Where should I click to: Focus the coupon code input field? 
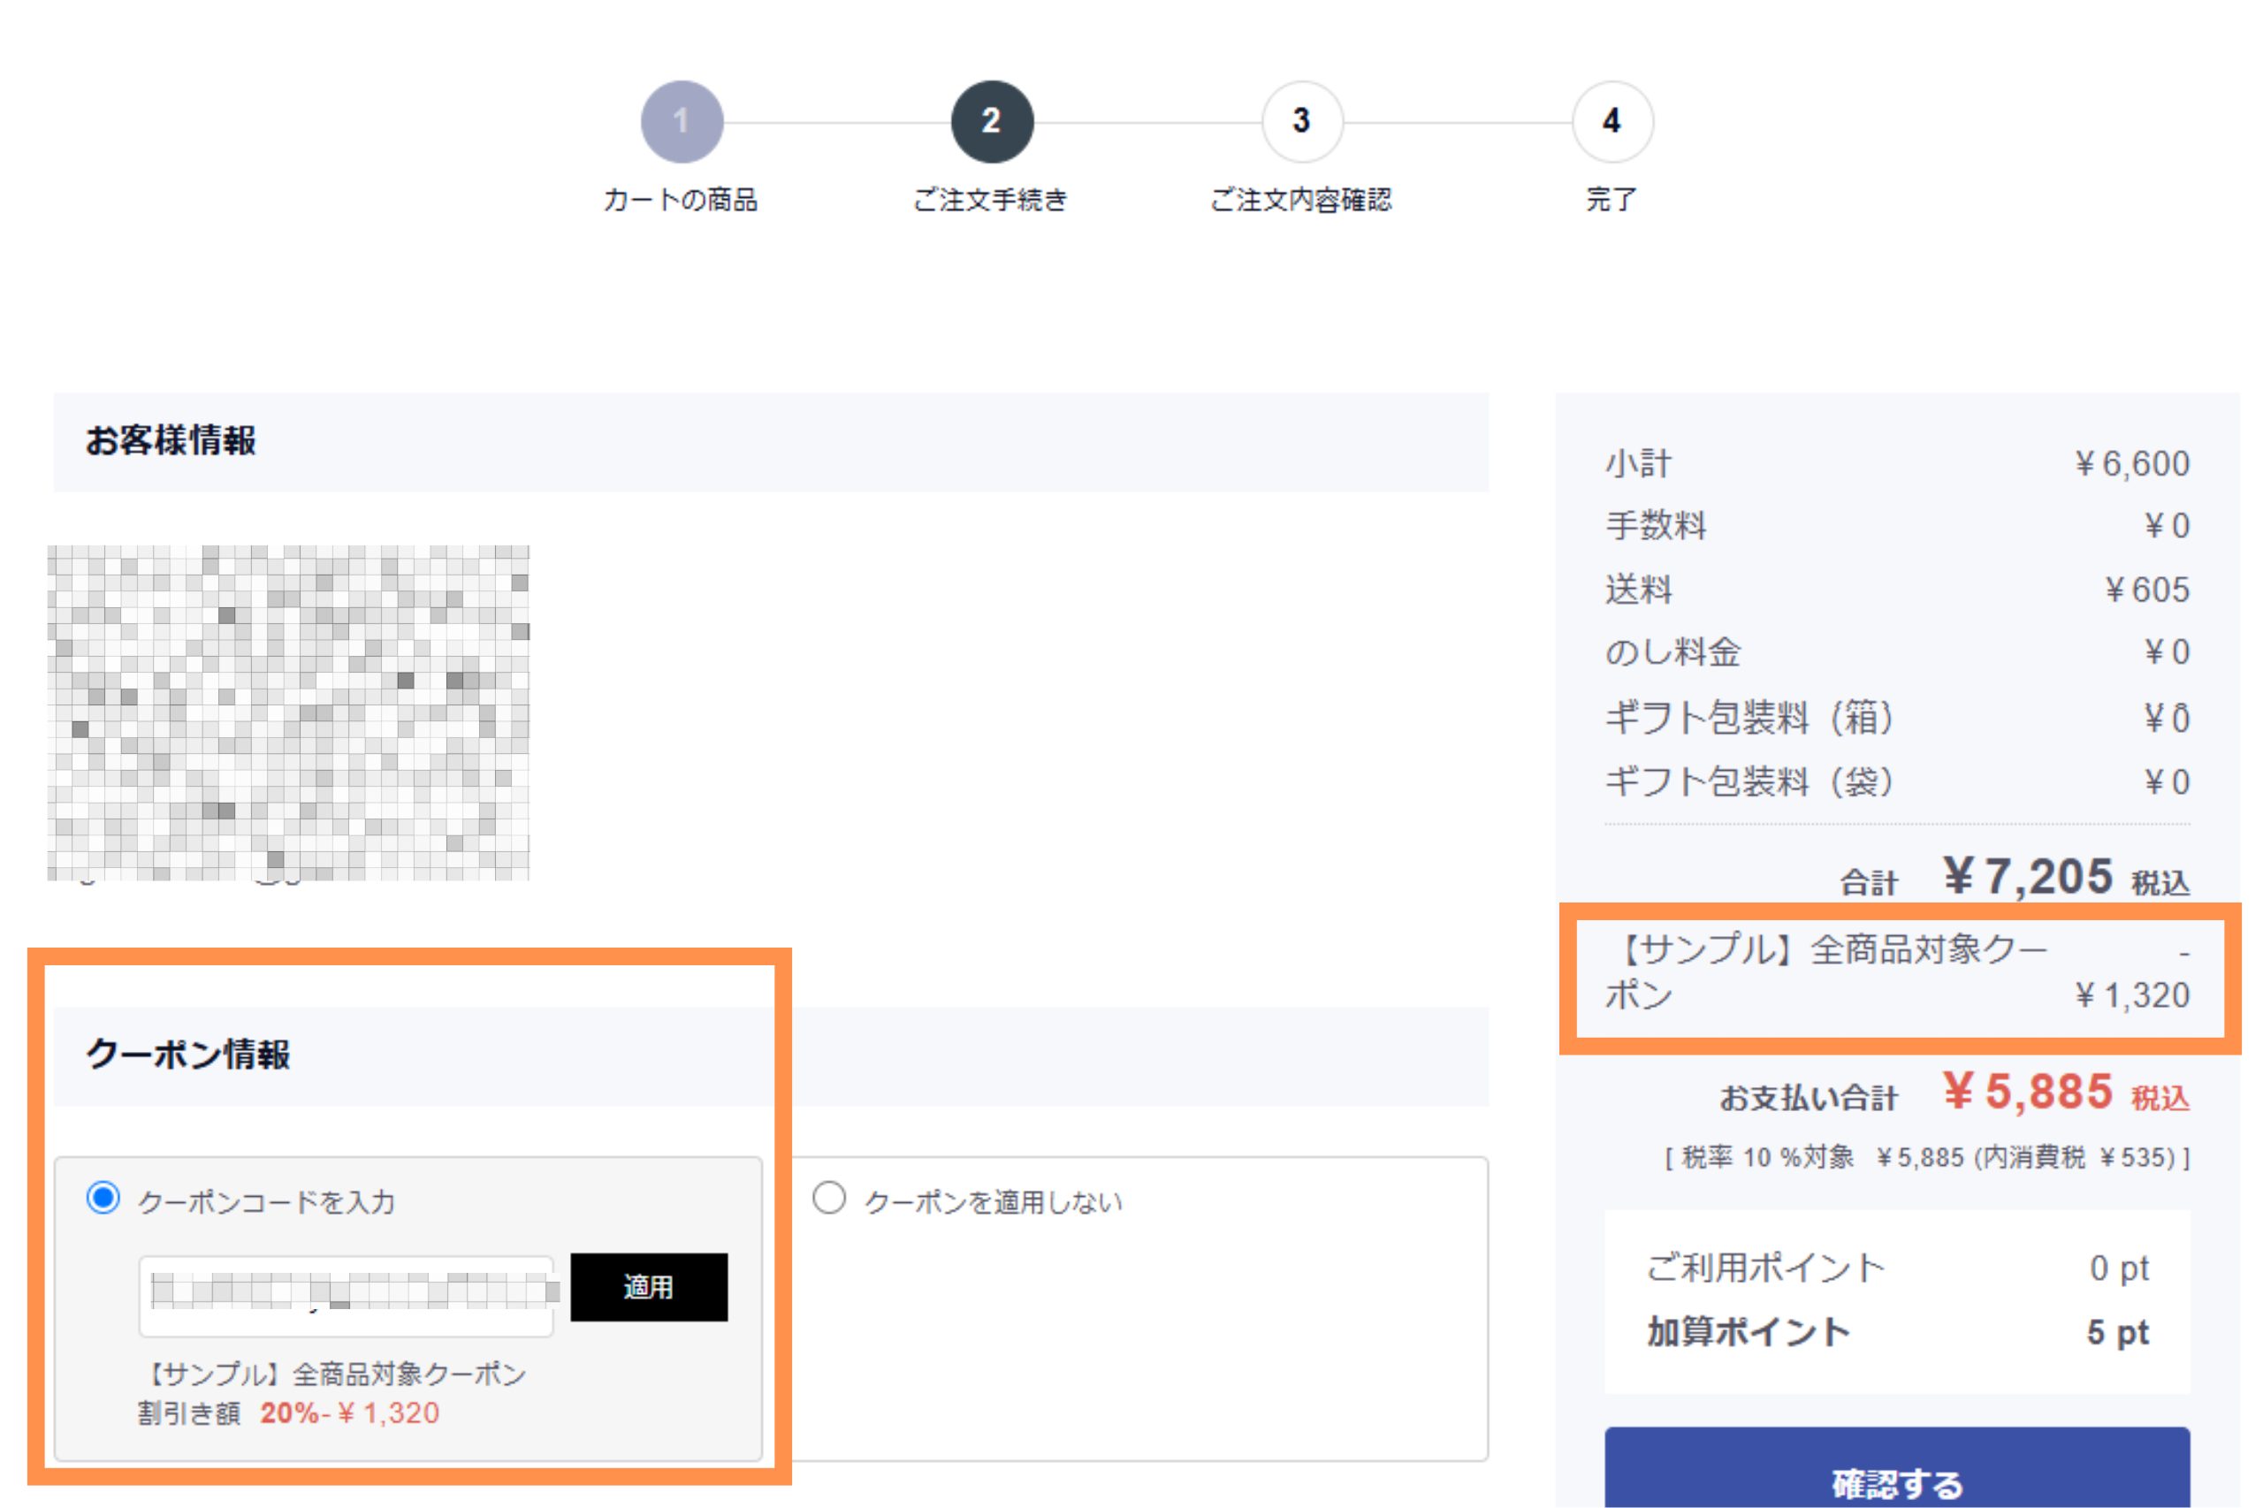coord(347,1296)
